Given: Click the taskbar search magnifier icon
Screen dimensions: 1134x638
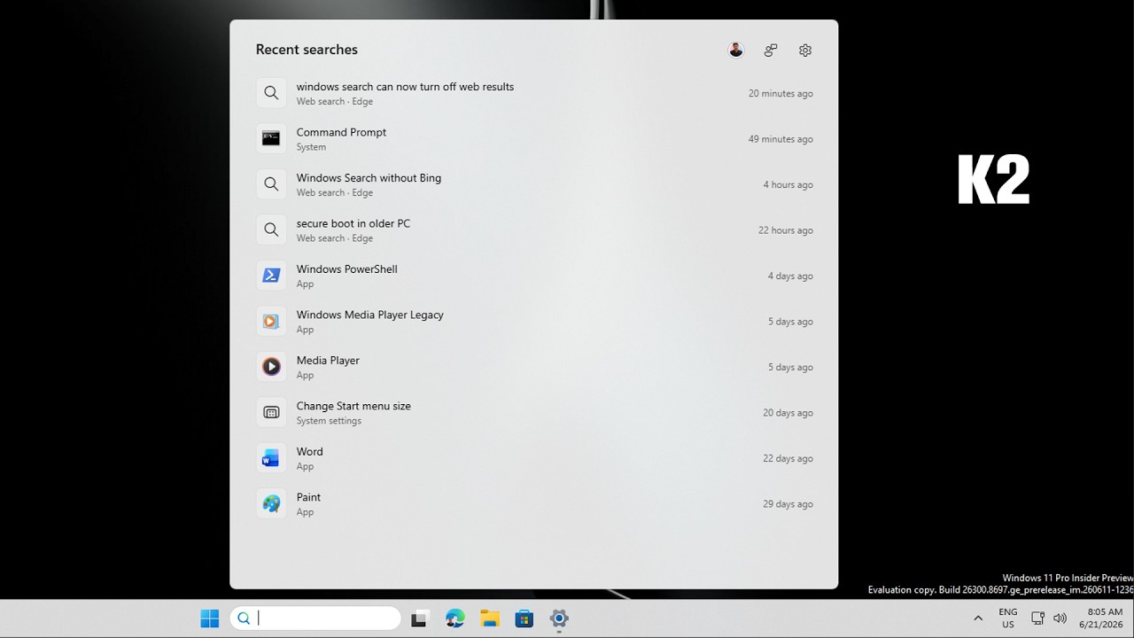Looking at the screenshot, I should pyautogui.click(x=244, y=619).
